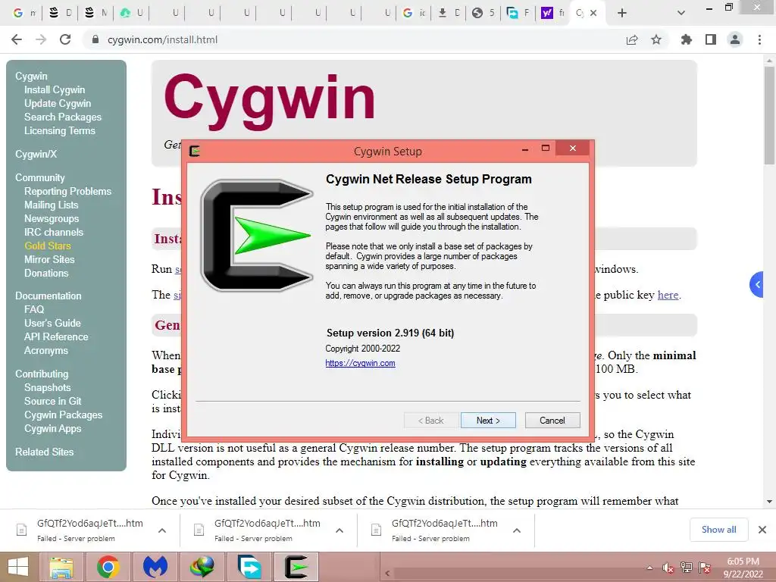The image size is (776, 582).
Task: Open the FAQ sidebar link
Action: [34, 309]
